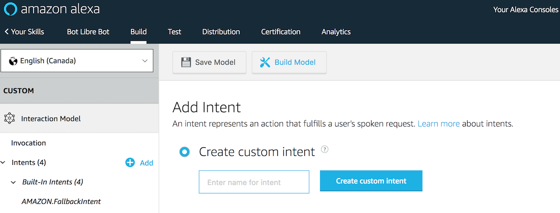Click the floppy disk Save Model icon

tap(186, 62)
